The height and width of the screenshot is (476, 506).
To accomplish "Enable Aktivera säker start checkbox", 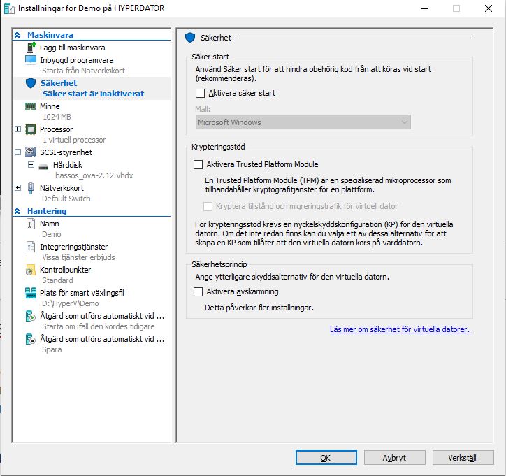I will [x=200, y=93].
